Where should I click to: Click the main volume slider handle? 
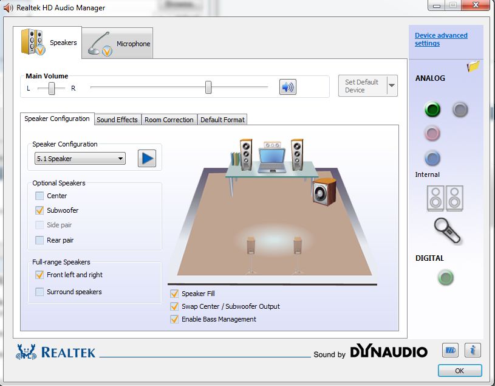tap(208, 88)
